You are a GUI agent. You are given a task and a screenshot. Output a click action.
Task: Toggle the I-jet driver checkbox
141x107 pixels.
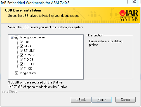click(22, 42)
